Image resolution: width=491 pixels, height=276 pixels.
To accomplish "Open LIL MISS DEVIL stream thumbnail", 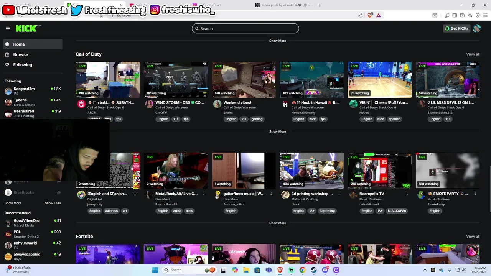I will (448, 80).
